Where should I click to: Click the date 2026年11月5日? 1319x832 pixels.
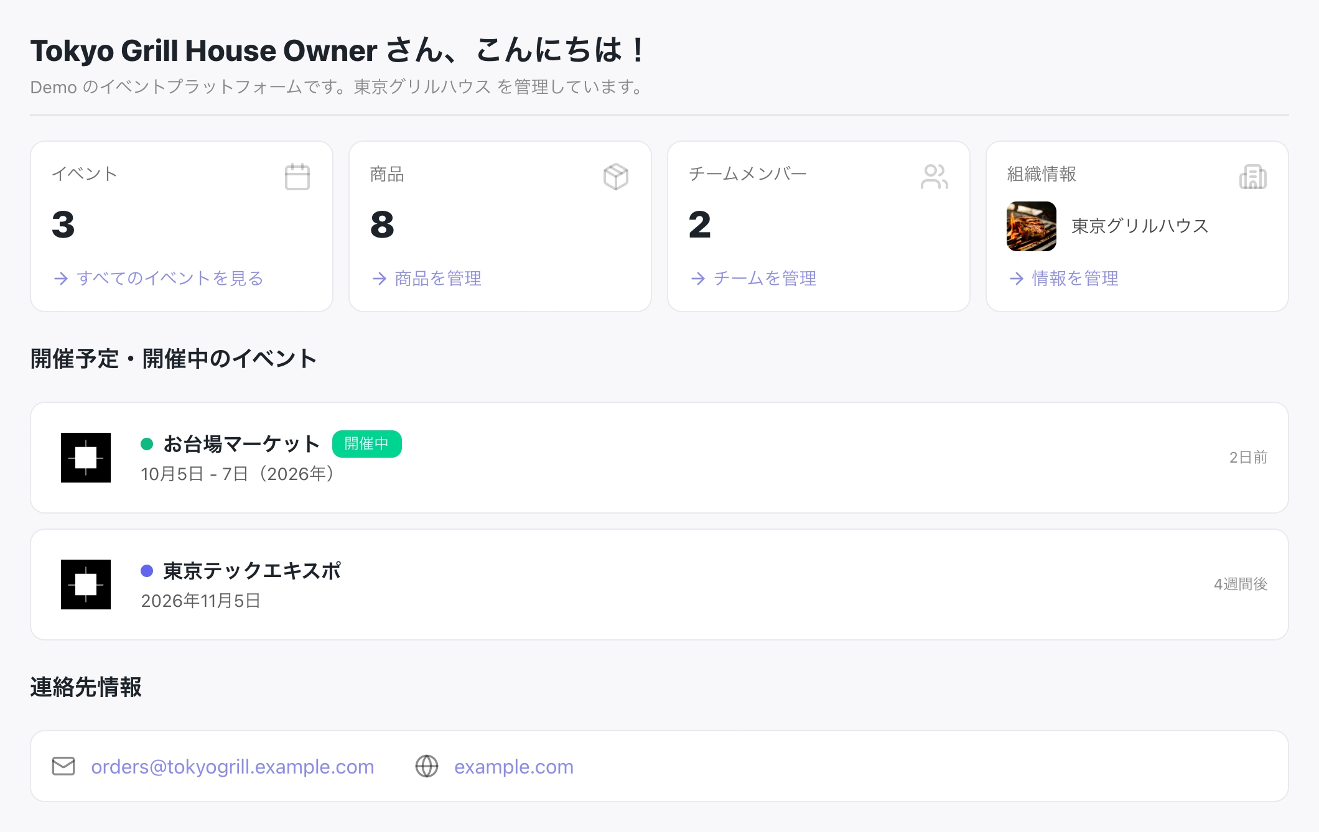pyautogui.click(x=200, y=601)
